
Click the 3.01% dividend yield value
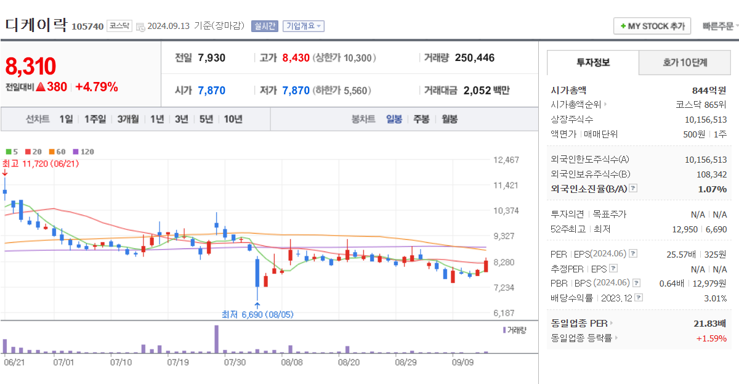[716, 298]
